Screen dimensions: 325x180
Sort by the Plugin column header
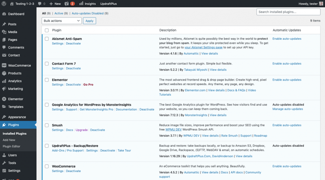tap(57, 30)
